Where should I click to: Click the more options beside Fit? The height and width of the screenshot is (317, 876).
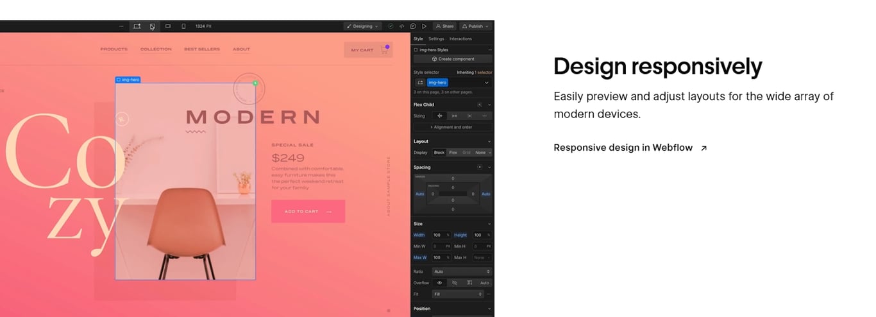coord(489,294)
